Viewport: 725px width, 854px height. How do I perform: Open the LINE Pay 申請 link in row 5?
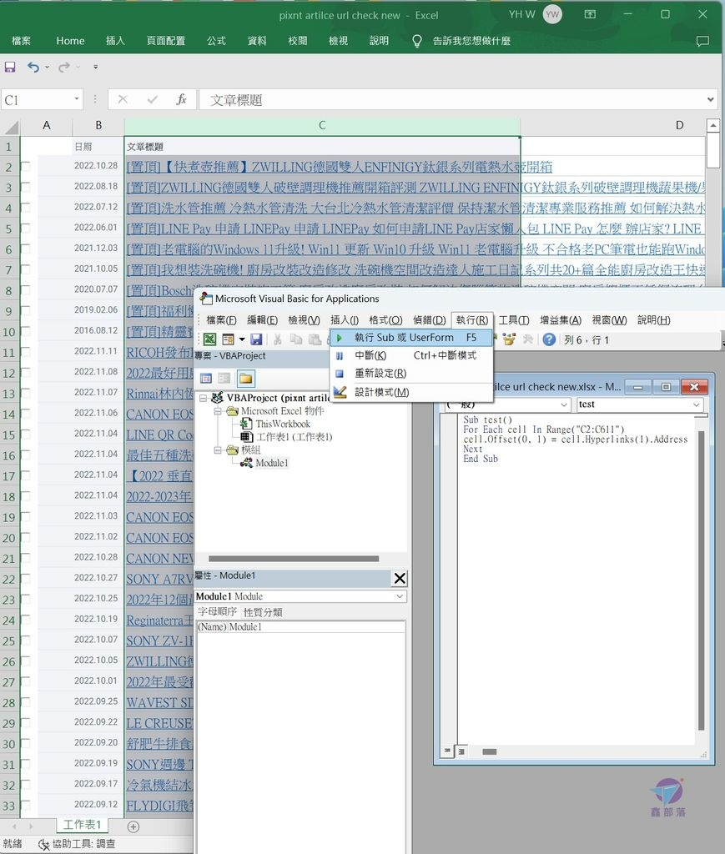[415, 229]
